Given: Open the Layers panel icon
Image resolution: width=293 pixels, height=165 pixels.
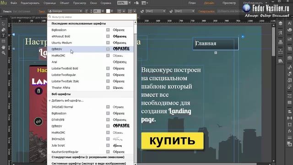Looking at the screenshot, I should (x=280, y=23).
